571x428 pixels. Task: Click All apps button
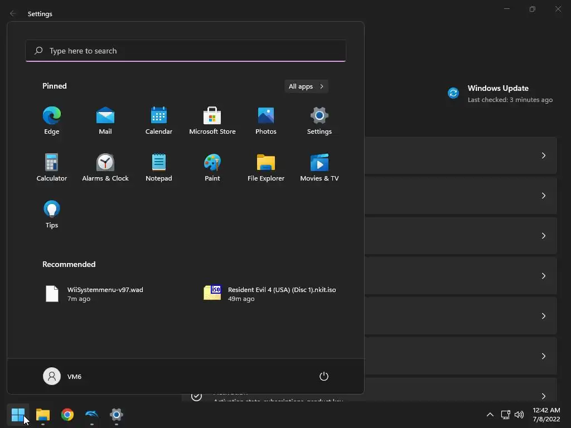pos(306,86)
